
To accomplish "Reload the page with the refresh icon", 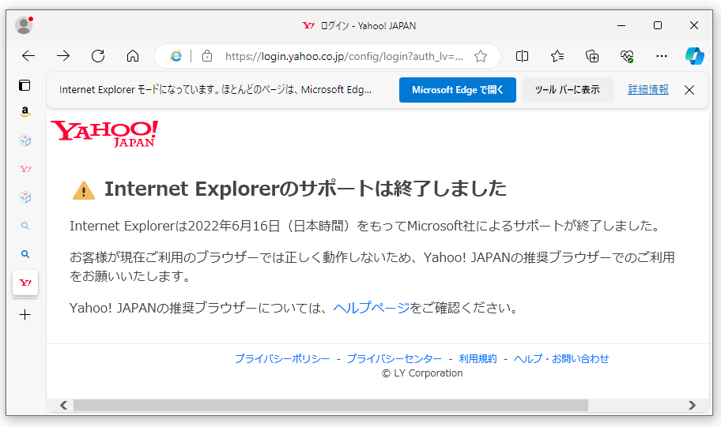I will click(x=98, y=56).
